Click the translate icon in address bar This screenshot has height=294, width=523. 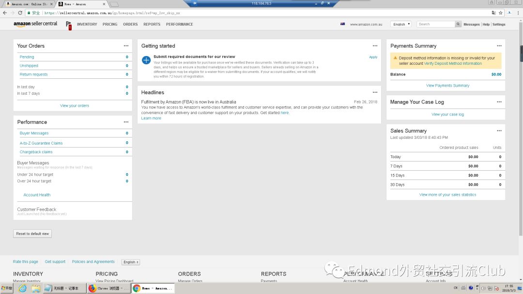point(493,13)
